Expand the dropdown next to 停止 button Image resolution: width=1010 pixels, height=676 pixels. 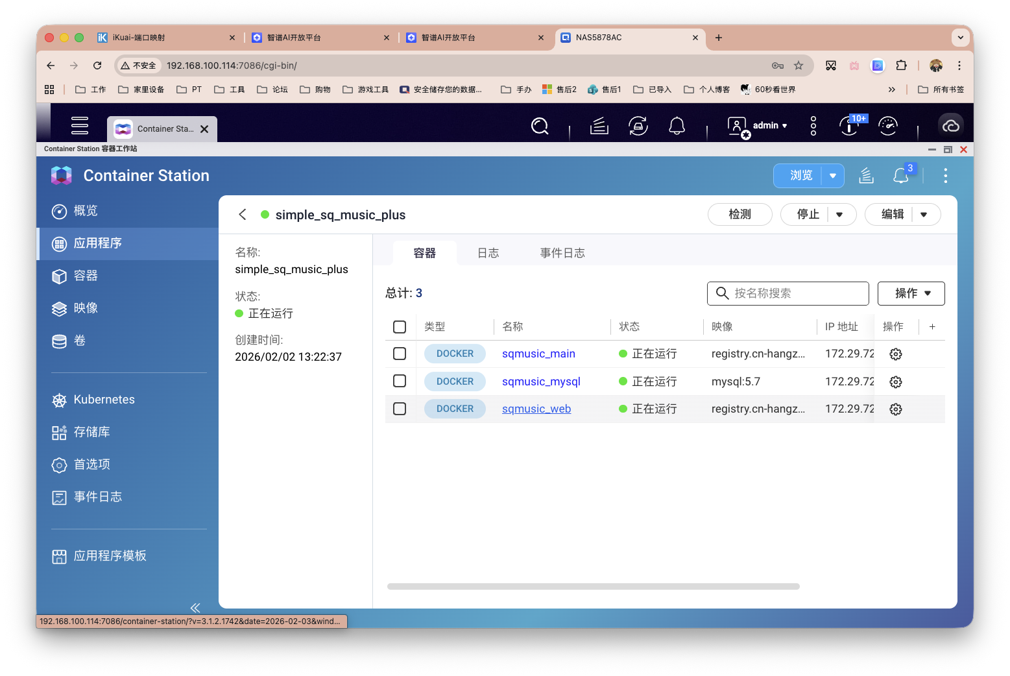pyautogui.click(x=841, y=214)
